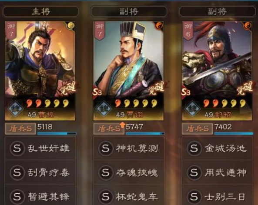Screen dimensions: 258x205
Task: Tap the yin-yang icon on 贾诩's card
Action: pyautogui.click(x=159, y=26)
